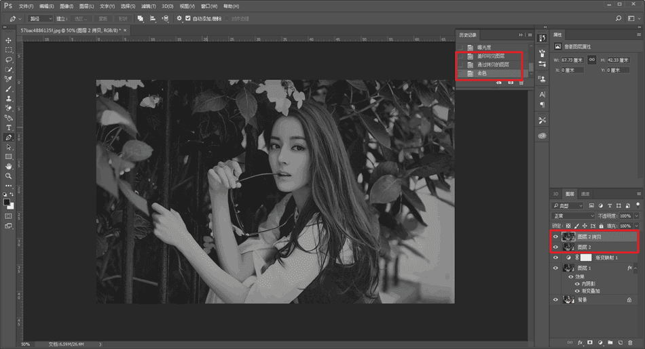645x349 pixels.
Task: Choose the Clone Stamp tool
Action: (9, 98)
